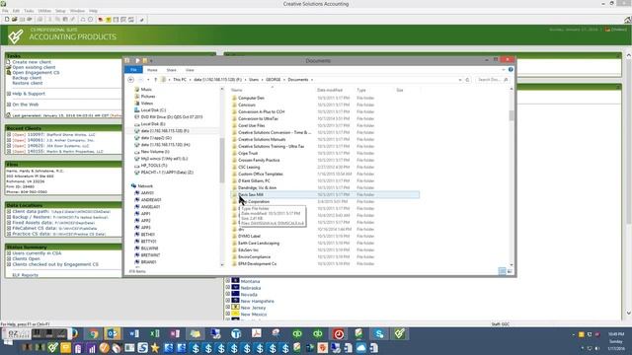Click the Backup client link
Viewport: 632px width, 355px height.
click(27, 78)
